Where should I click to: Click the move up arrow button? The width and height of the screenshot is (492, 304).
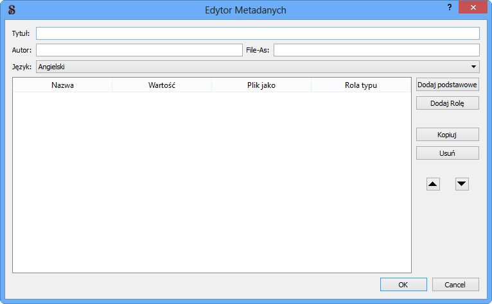point(433,184)
